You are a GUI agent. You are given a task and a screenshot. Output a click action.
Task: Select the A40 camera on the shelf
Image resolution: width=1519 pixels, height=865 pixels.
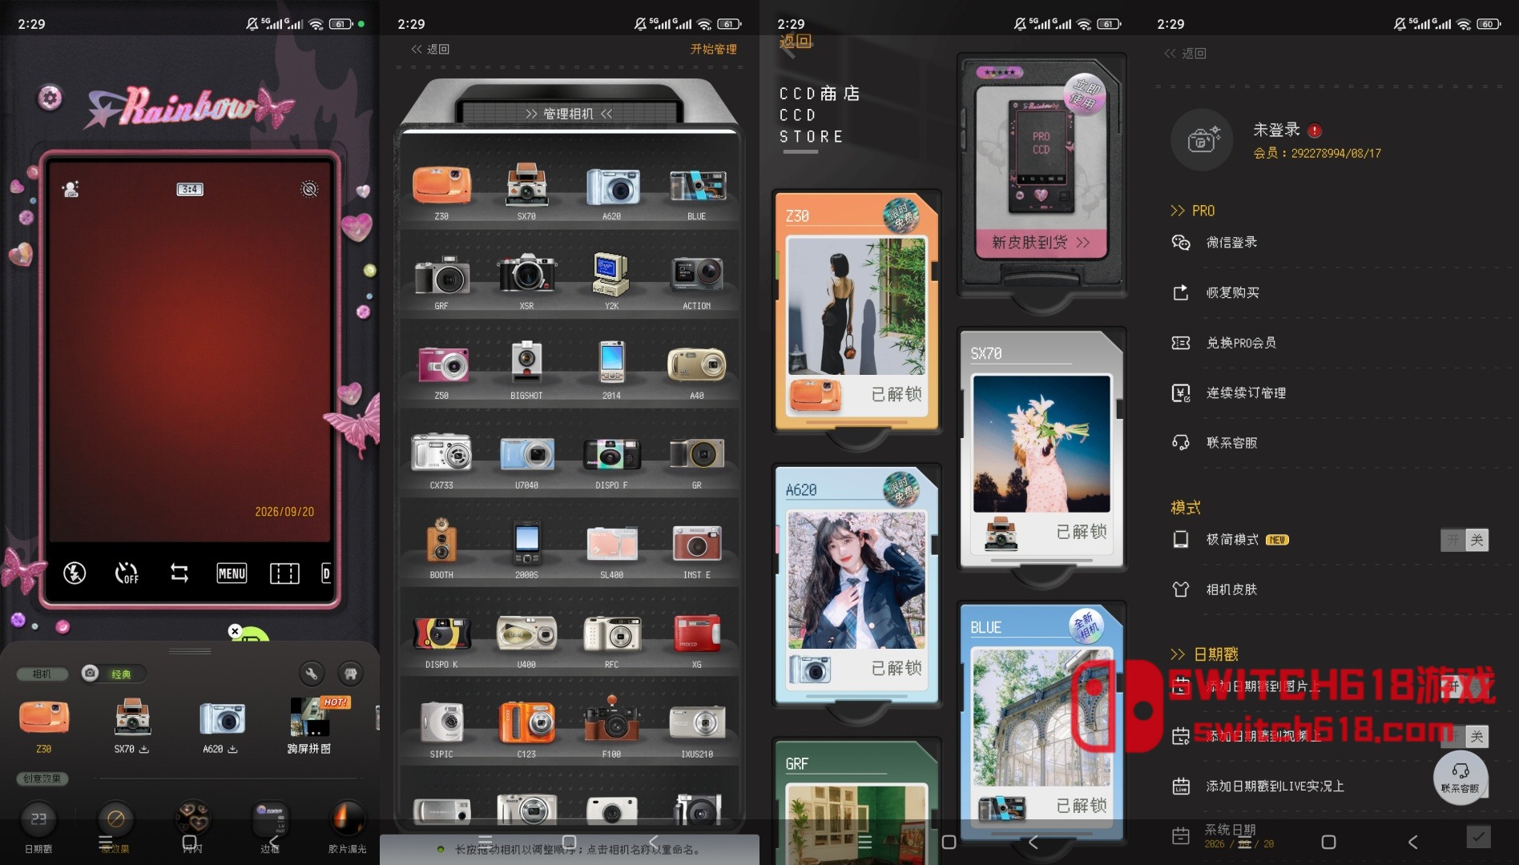pos(697,372)
